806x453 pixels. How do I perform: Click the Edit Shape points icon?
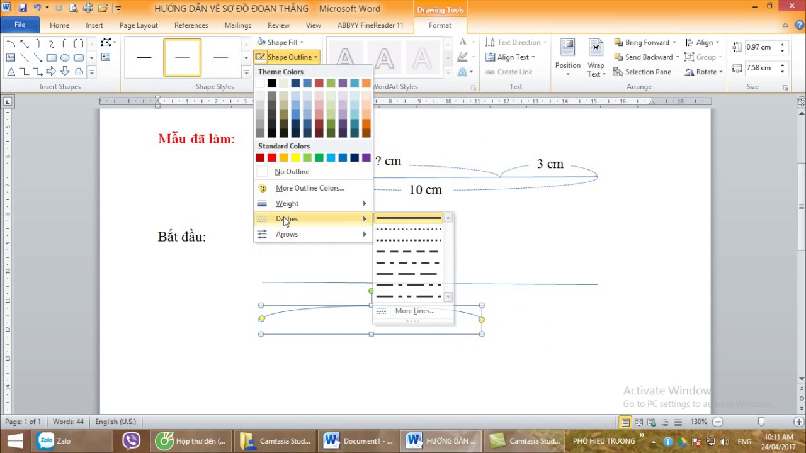coord(106,43)
